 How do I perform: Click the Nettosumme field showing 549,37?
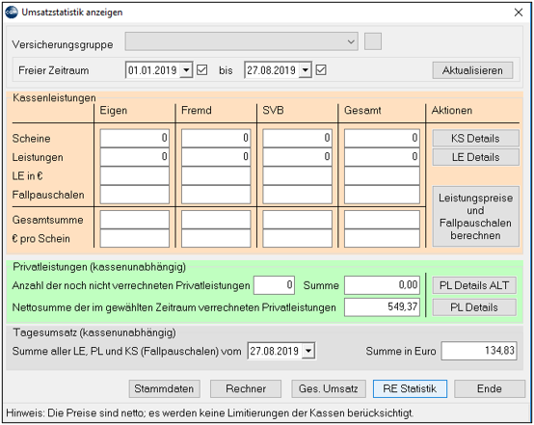click(x=382, y=307)
